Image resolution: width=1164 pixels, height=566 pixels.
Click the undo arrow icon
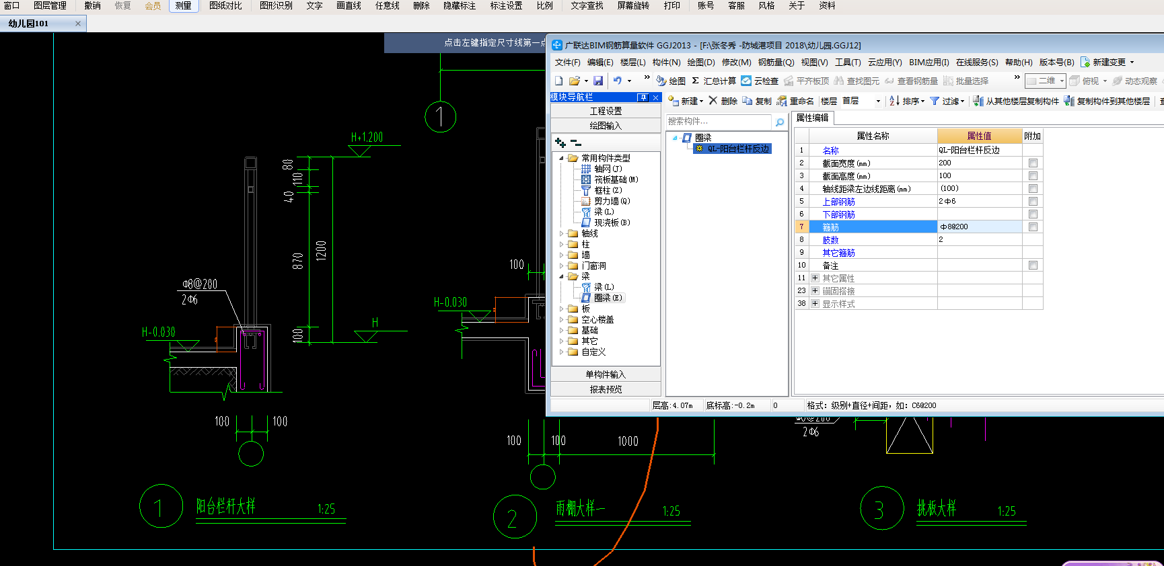[617, 81]
